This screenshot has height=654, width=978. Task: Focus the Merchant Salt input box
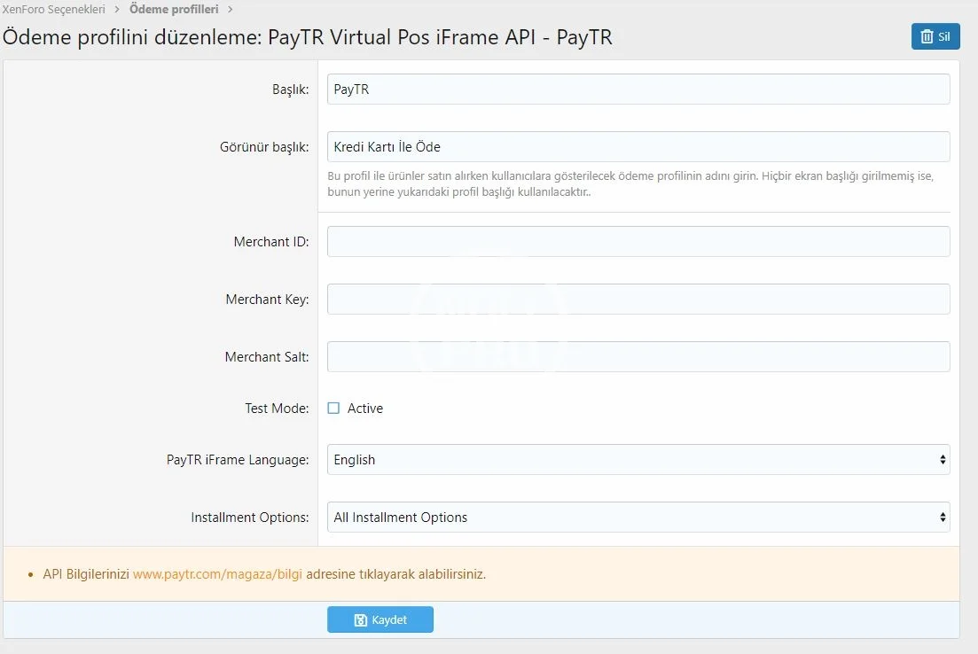pos(638,357)
